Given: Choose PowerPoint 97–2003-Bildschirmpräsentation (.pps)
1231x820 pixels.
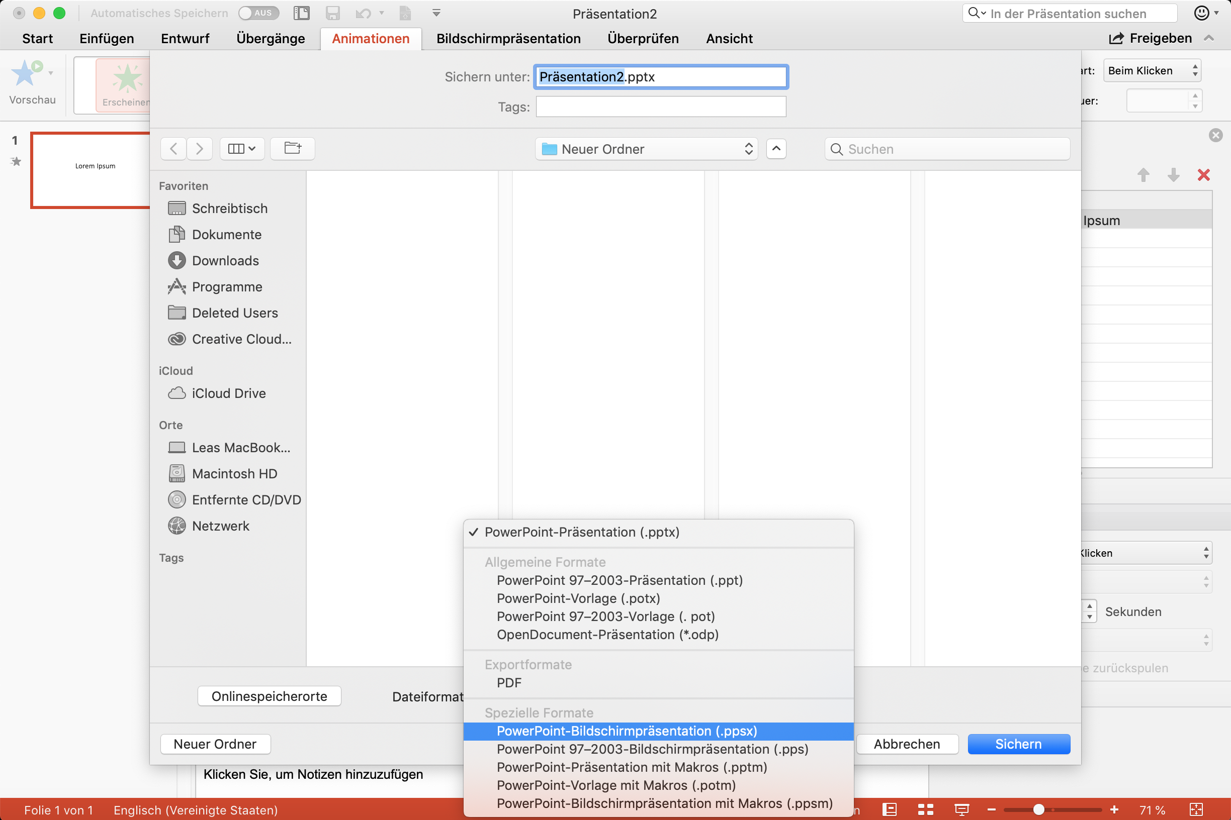Looking at the screenshot, I should coord(658,749).
